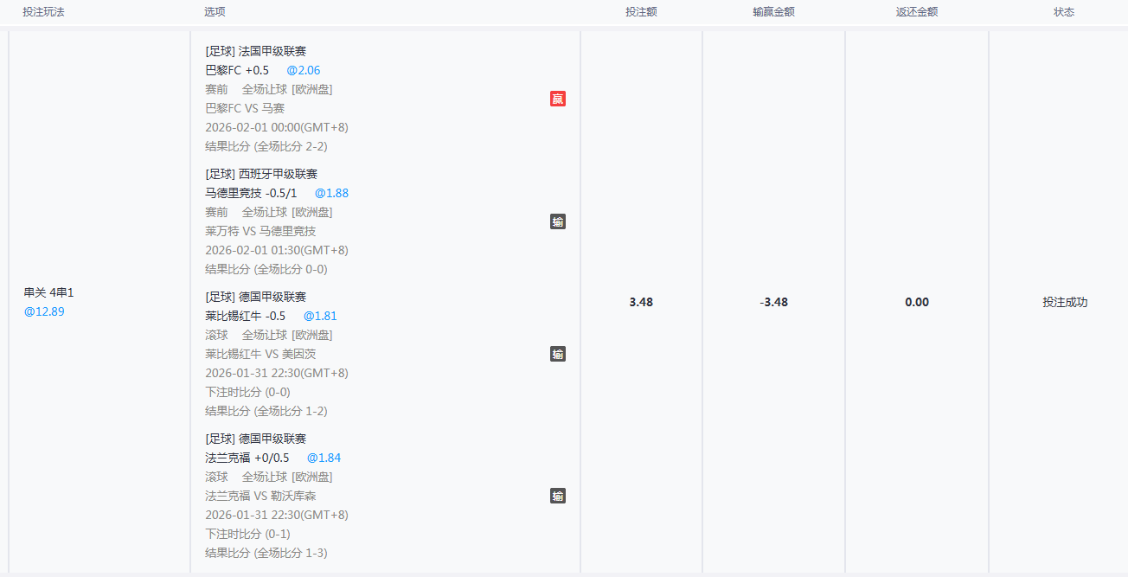
Task: Click the 返还金额 column header
Action: tap(917, 12)
